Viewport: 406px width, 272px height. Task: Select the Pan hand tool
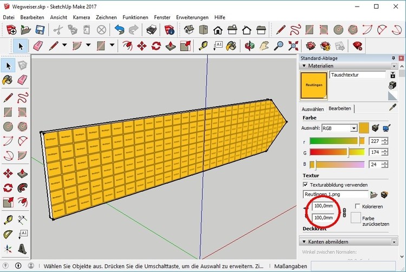pos(264,46)
